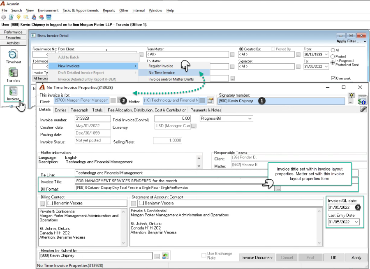Click the invoice info icon with dollar sign
This screenshot has width=370, height=269.
[x=362, y=100]
